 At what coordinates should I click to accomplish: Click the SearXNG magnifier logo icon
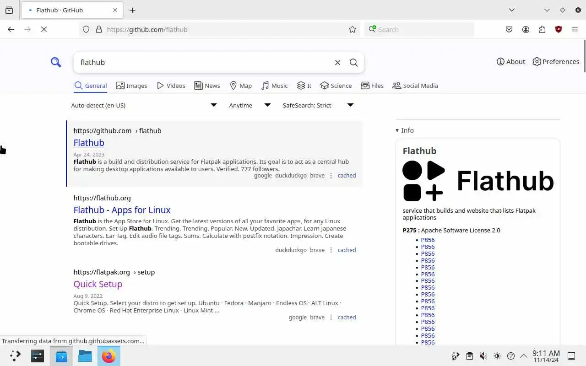click(x=56, y=62)
